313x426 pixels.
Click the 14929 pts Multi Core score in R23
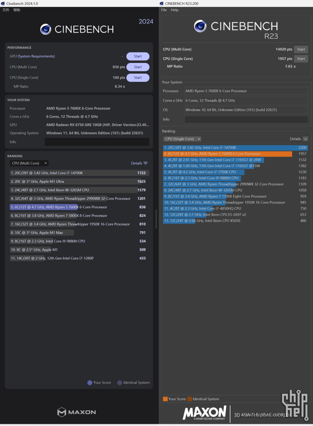tap(284, 49)
